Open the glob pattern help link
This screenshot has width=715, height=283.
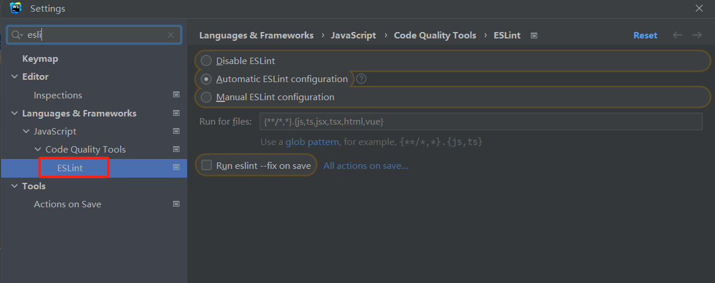click(312, 141)
